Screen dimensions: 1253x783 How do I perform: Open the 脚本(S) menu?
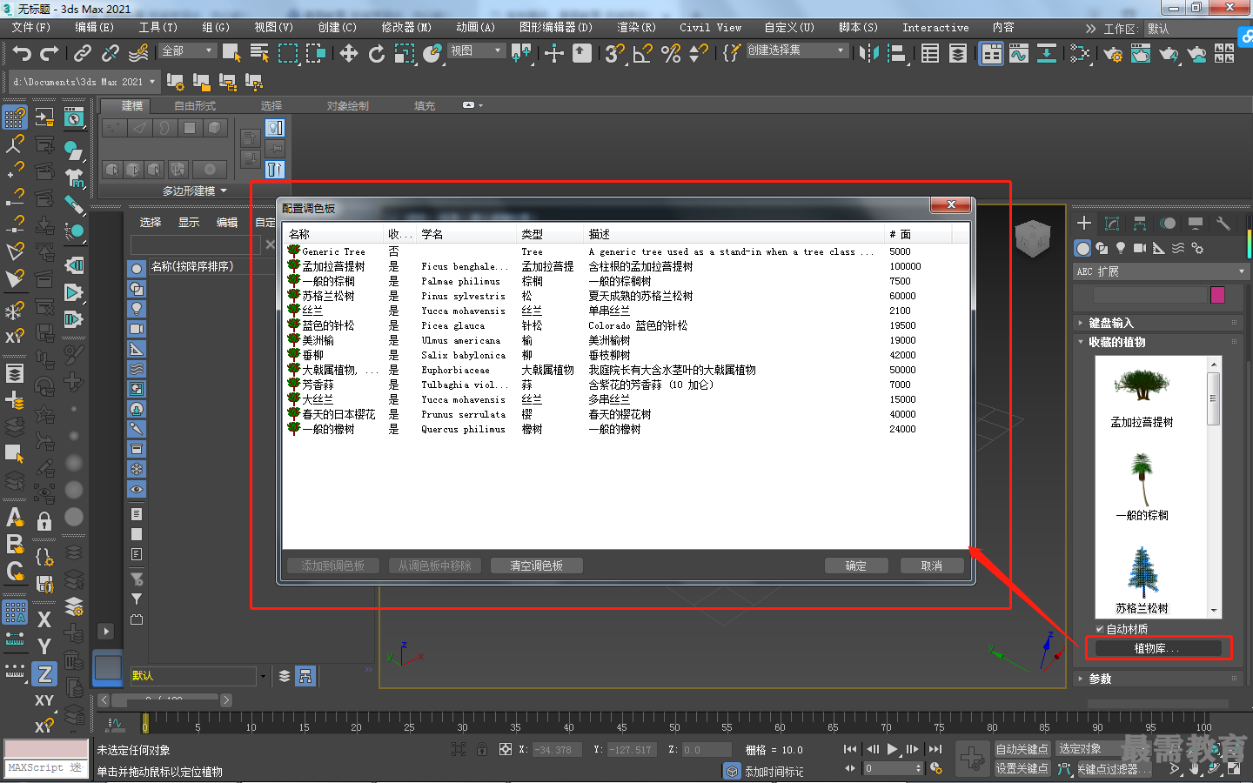click(x=858, y=28)
